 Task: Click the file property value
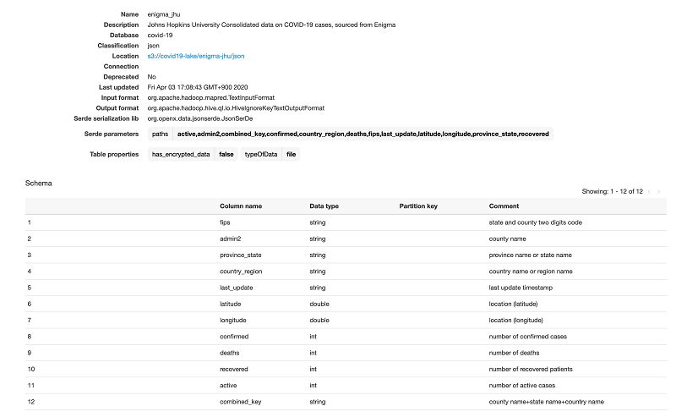click(291, 155)
